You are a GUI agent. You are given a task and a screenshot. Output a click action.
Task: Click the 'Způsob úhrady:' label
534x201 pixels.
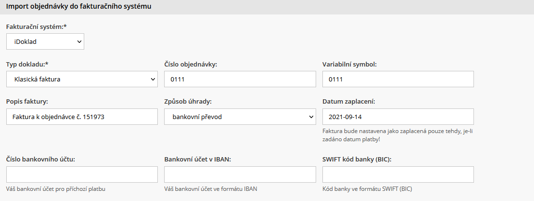click(x=188, y=101)
